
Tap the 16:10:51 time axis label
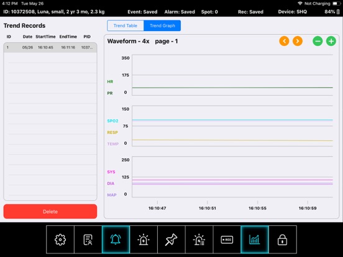(208, 208)
